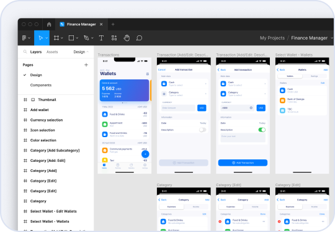
Task: Expand Pen tool options arrow
Action: 92,38
